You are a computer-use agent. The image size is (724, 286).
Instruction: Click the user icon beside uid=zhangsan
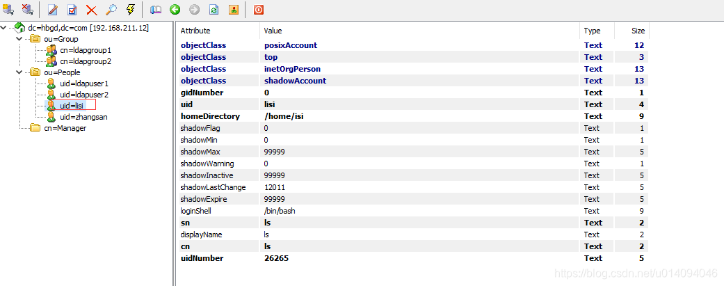tap(51, 117)
